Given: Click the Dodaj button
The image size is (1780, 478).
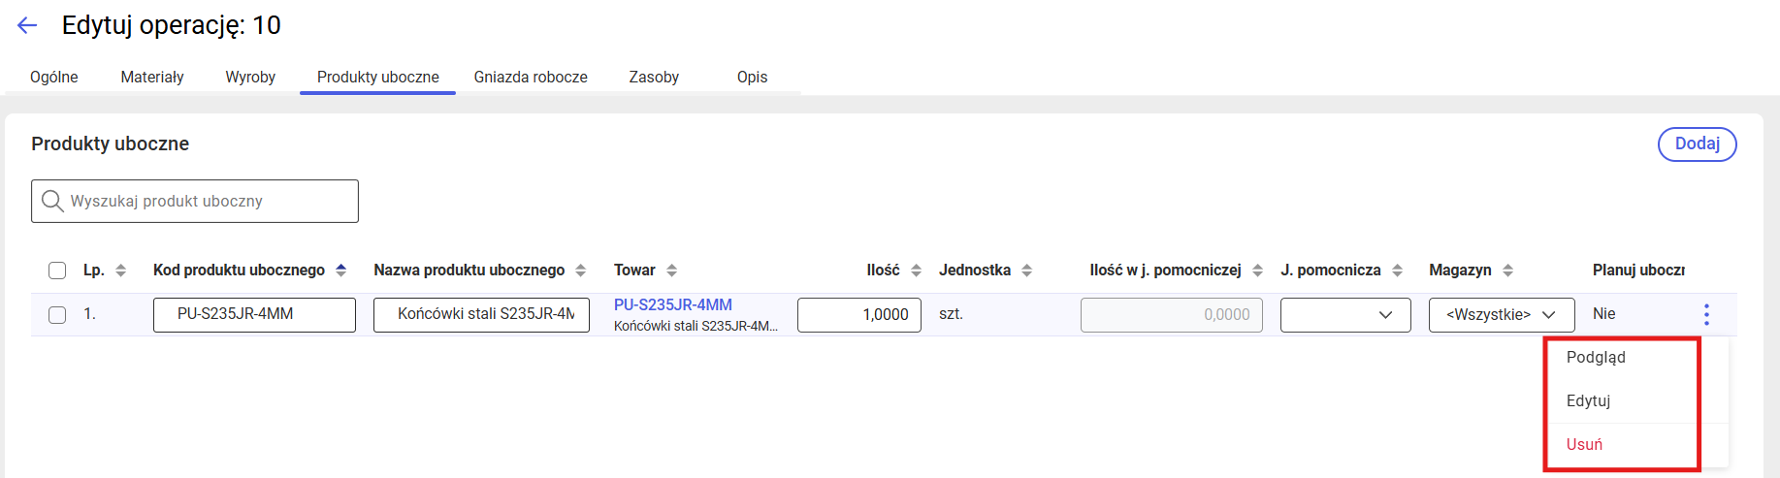Looking at the screenshot, I should tap(1697, 144).
